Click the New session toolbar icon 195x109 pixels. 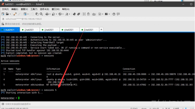3,14
